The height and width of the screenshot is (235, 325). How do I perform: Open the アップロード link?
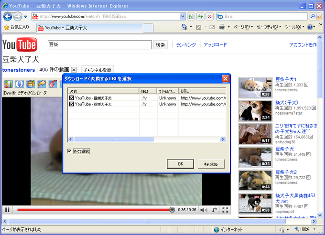tap(215, 45)
